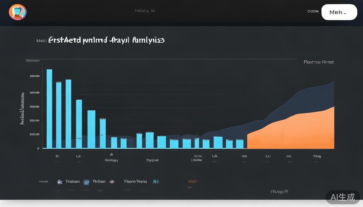Click the blue house icon before Rnithen
363x207 pixels.
[86, 182]
